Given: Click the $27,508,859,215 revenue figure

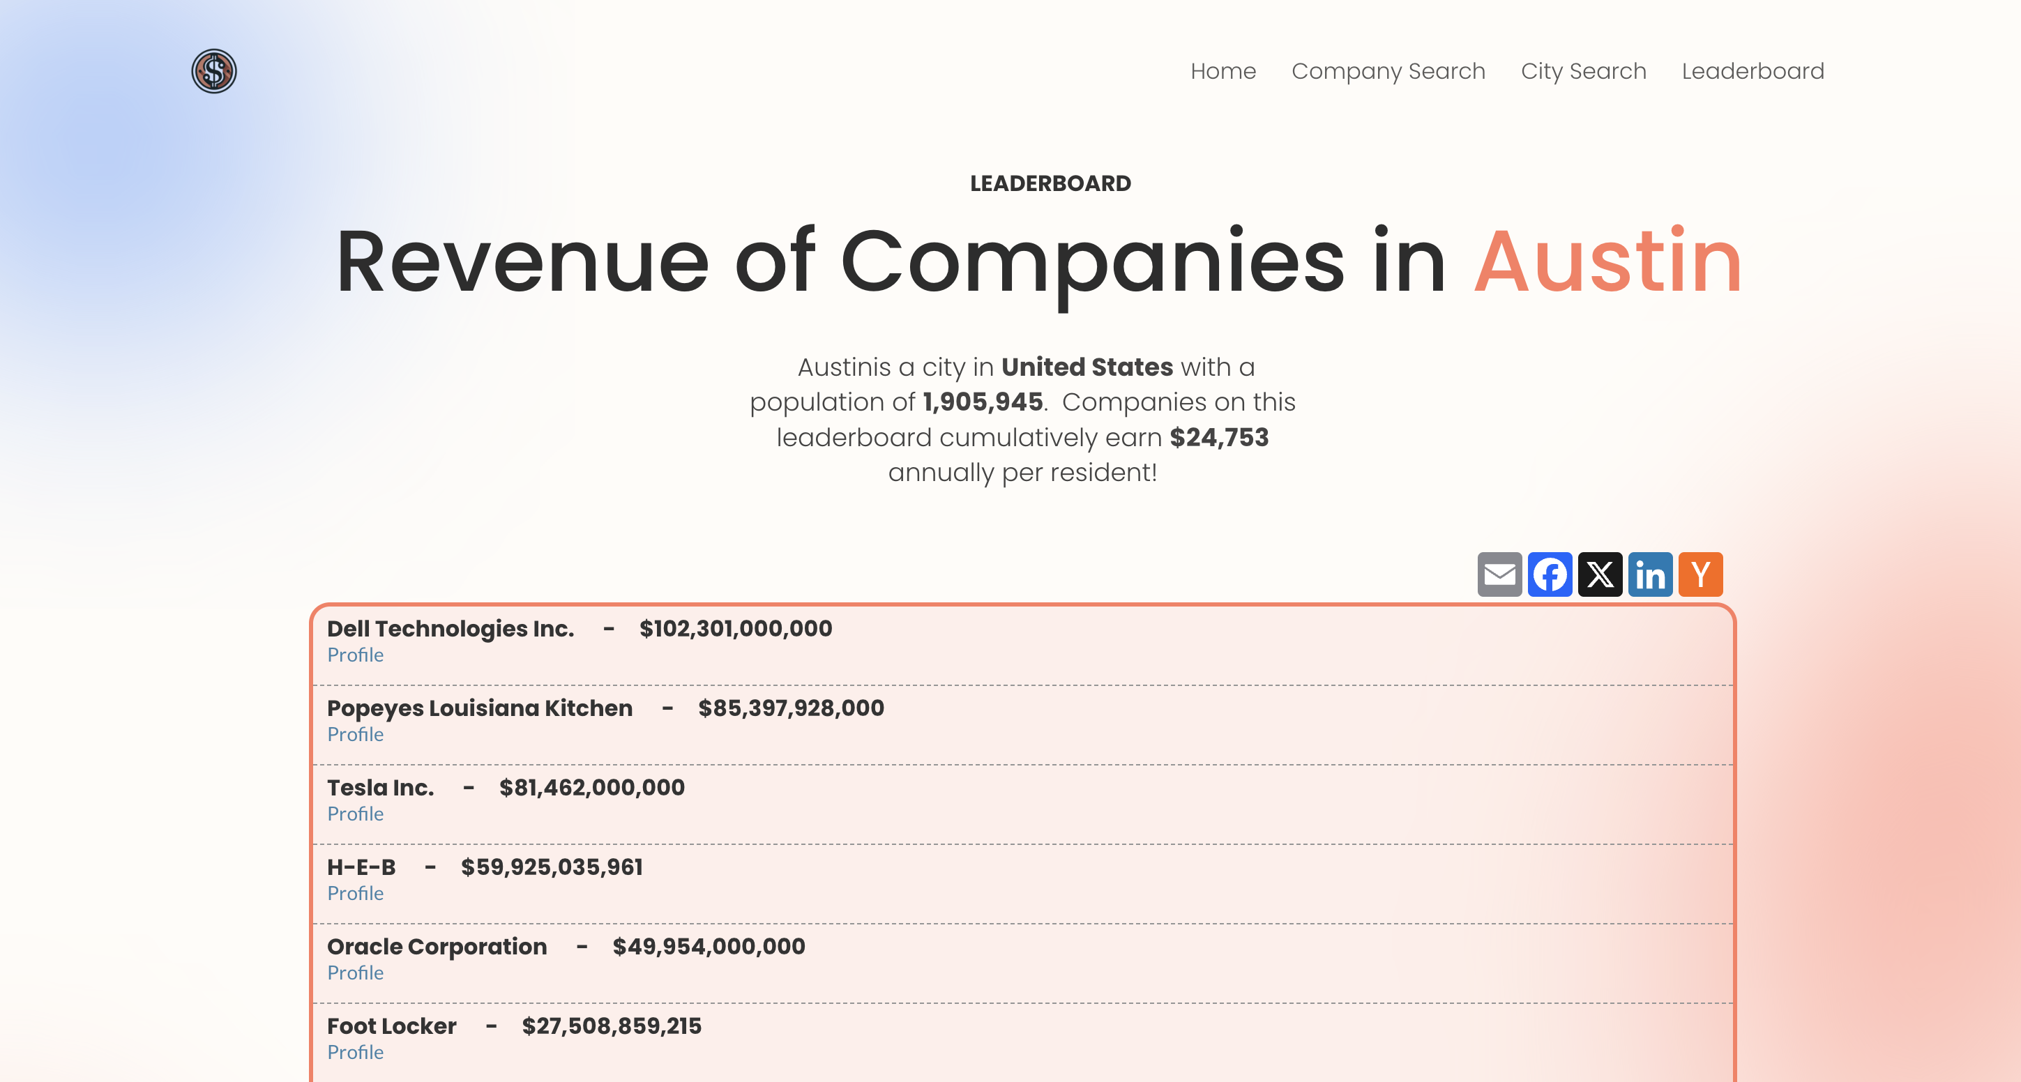Looking at the screenshot, I should pyautogui.click(x=611, y=1026).
